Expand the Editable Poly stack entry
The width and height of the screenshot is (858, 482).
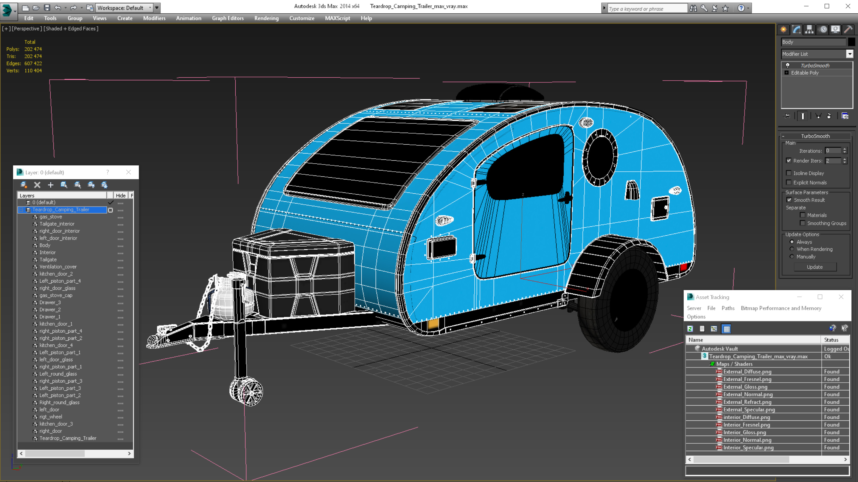point(787,73)
